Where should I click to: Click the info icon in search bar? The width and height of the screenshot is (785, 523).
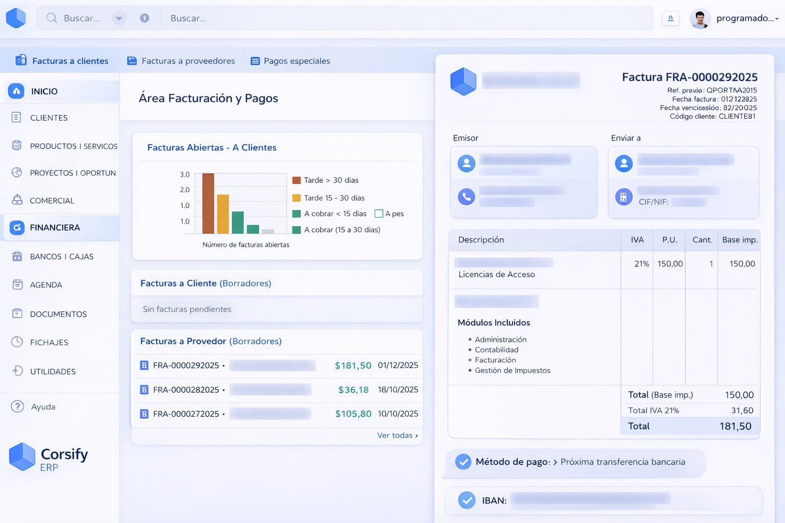[x=145, y=18]
